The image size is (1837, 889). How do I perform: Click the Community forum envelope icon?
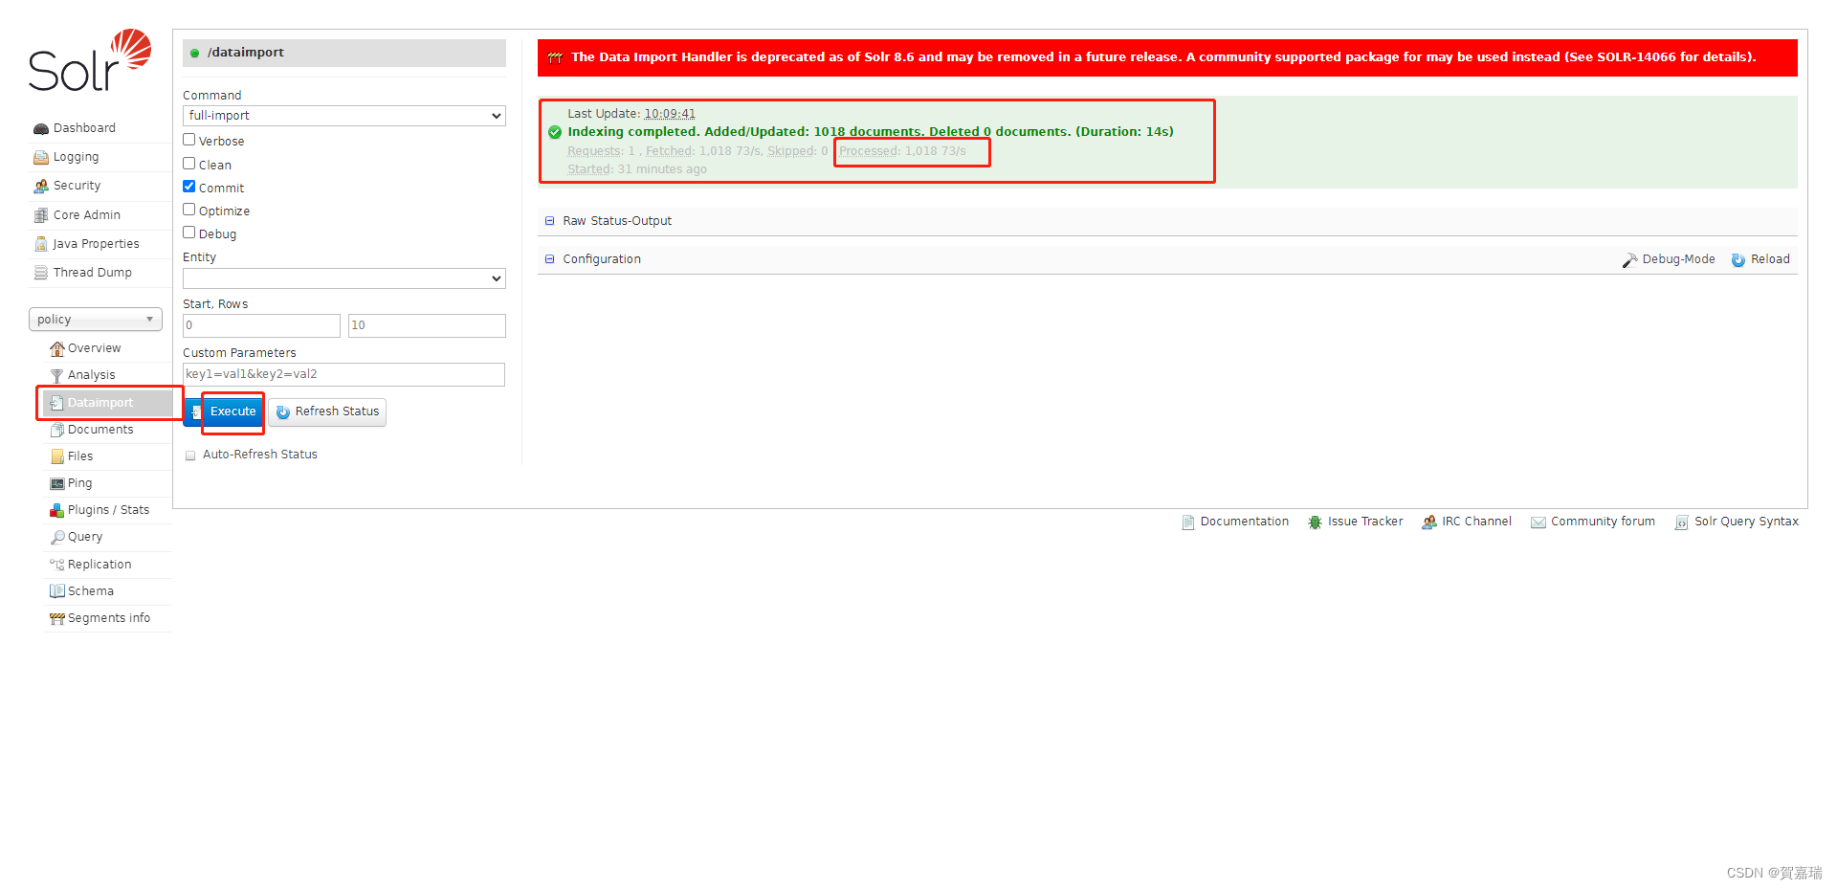click(x=1538, y=522)
